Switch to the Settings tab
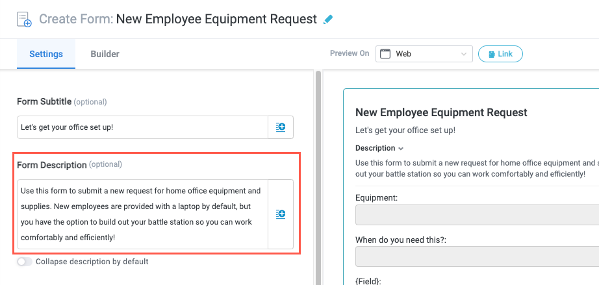 46,54
